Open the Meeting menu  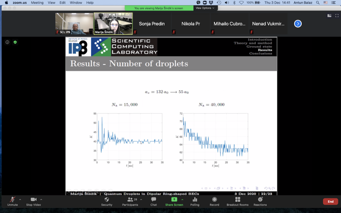coord(37,3)
